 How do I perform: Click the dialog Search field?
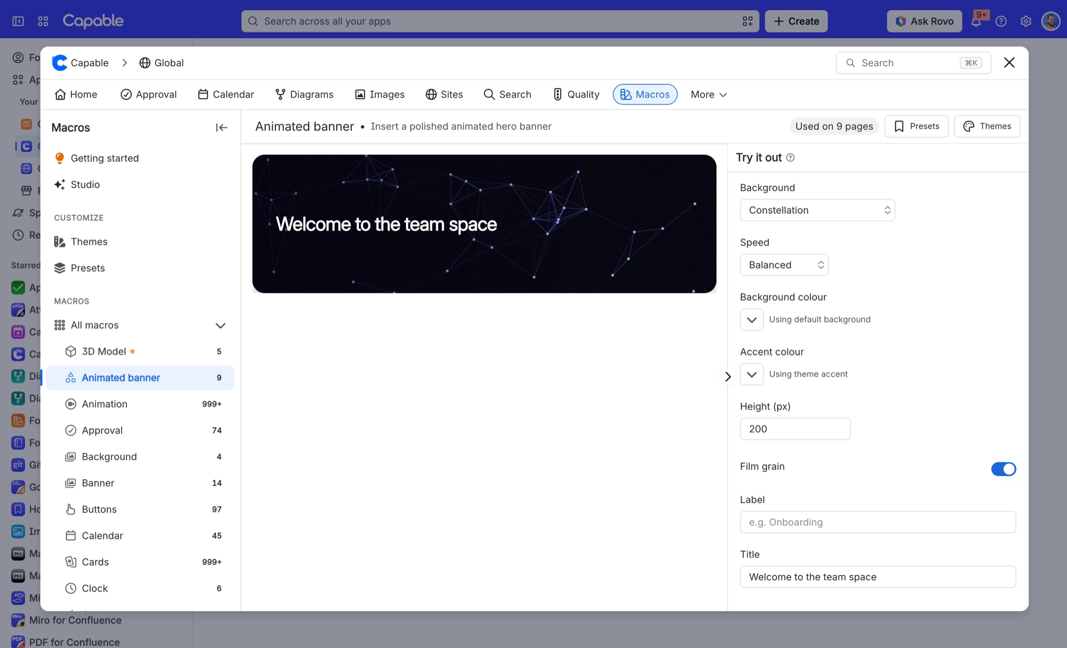[x=913, y=63]
